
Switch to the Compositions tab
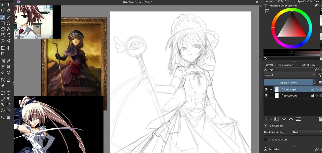[x=286, y=65]
